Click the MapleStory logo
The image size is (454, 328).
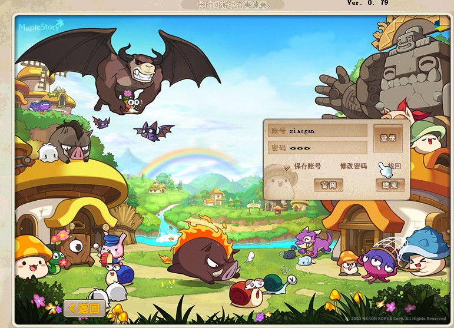pos(41,26)
